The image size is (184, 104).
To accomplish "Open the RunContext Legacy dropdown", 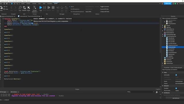I will coord(179,90).
